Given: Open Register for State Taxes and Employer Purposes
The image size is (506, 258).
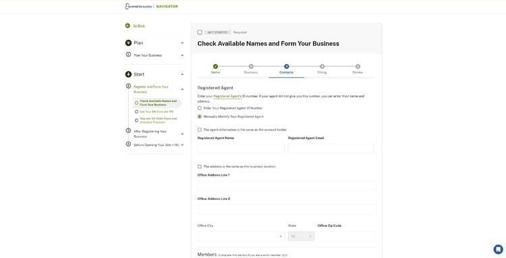Looking at the screenshot, I should (159, 120).
